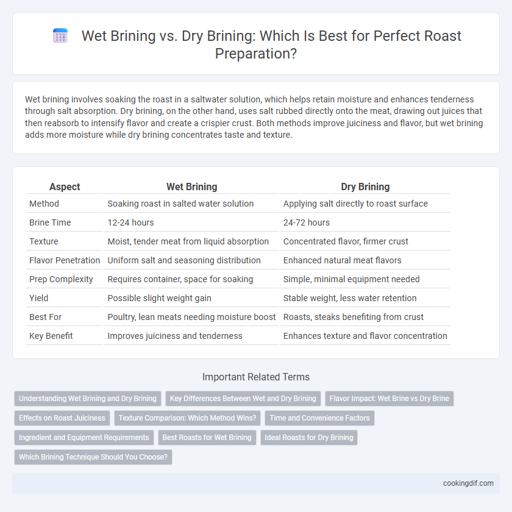Click the Best Roasts for Wet Brining tag
This screenshot has width=512, height=512.
pos(207,438)
